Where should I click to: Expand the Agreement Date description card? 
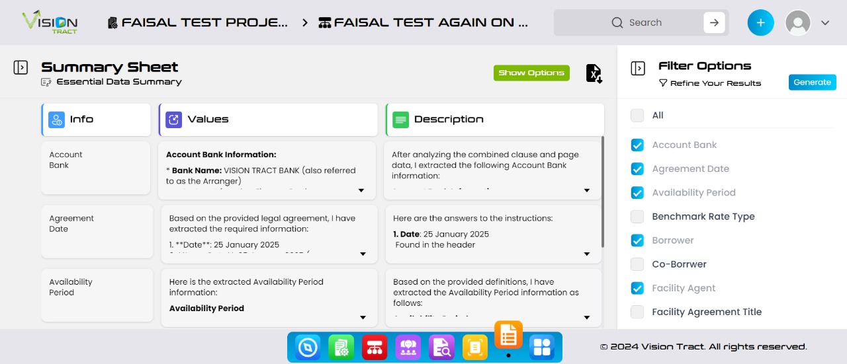pos(587,254)
